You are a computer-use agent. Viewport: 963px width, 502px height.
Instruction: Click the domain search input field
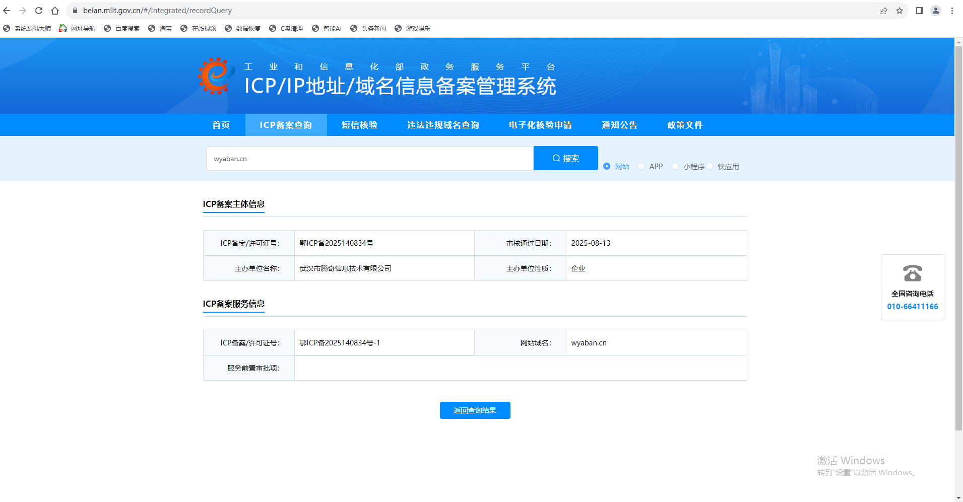[x=370, y=159]
